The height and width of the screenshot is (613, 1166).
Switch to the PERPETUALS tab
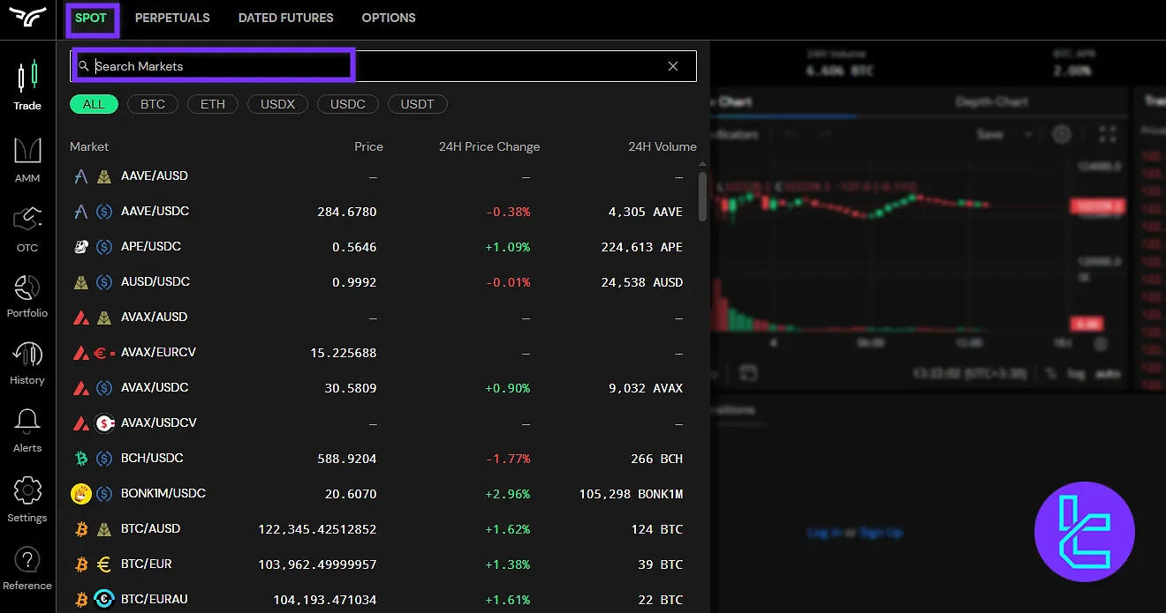pyautogui.click(x=172, y=18)
